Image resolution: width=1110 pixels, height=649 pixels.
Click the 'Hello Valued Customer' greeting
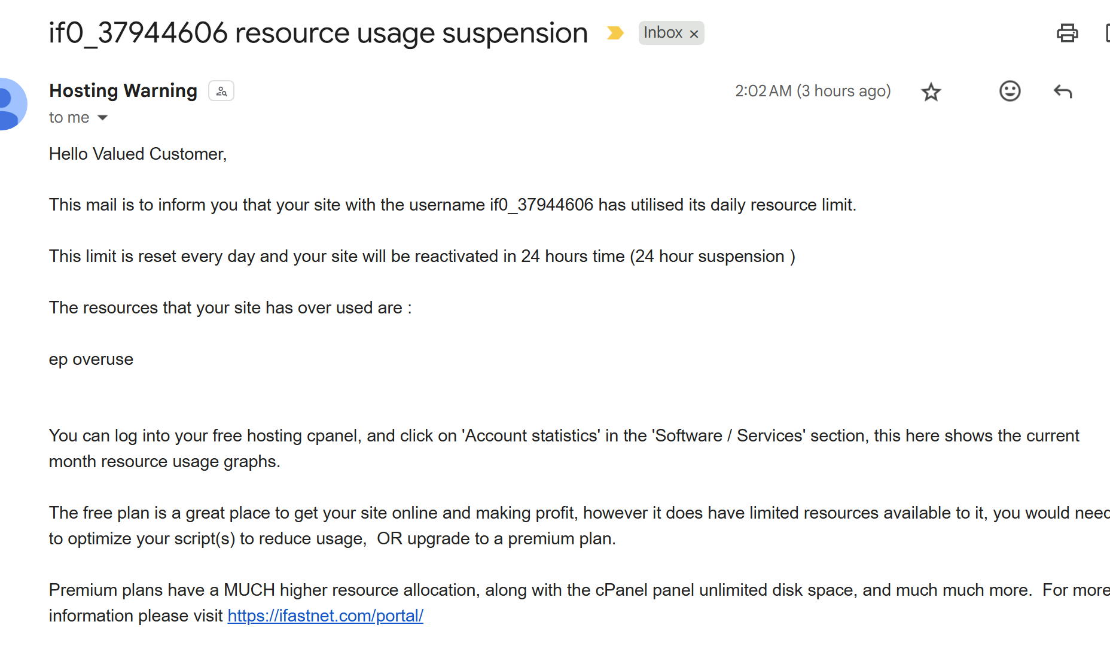[x=138, y=154]
